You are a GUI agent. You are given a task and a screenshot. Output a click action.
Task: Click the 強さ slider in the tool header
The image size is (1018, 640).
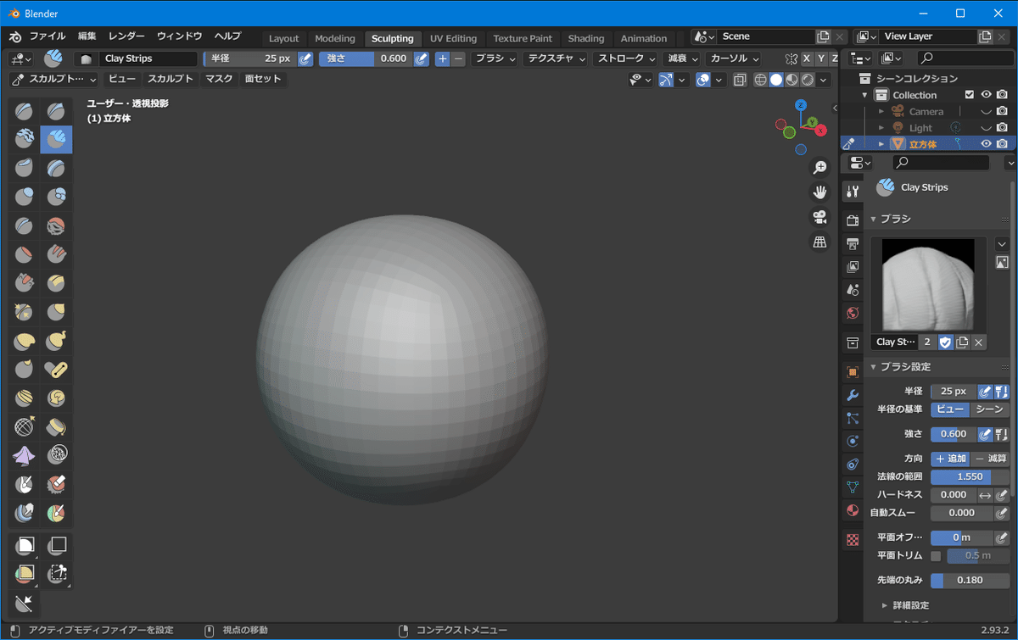(365, 58)
